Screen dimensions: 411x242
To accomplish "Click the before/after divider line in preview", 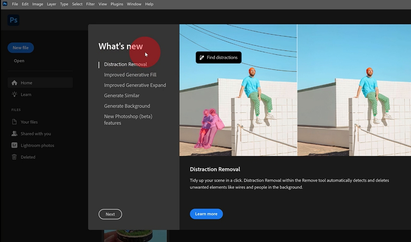I will click(x=297, y=90).
